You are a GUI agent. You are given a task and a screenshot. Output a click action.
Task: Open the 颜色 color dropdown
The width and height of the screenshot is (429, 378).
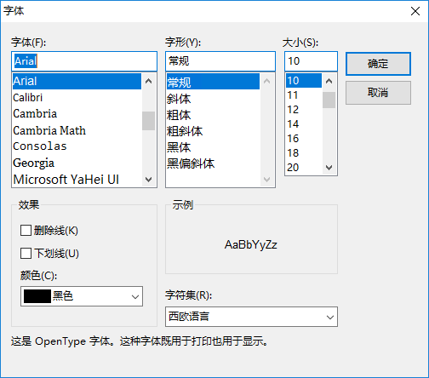pos(82,296)
